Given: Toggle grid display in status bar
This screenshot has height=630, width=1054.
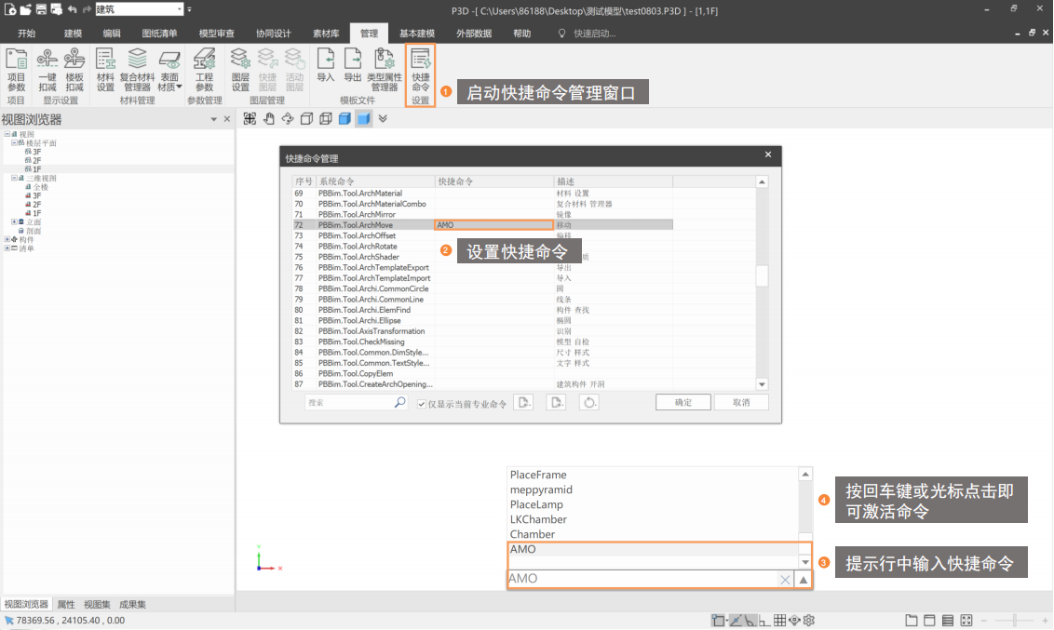Looking at the screenshot, I should point(780,621).
